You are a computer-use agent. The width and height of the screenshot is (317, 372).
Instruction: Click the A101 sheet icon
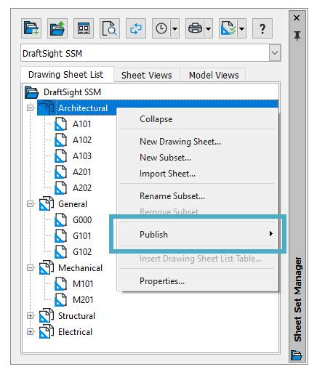60,124
